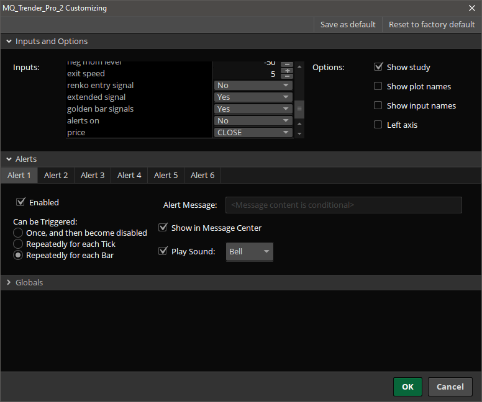Select Repeatedly for each Tick

(18, 244)
